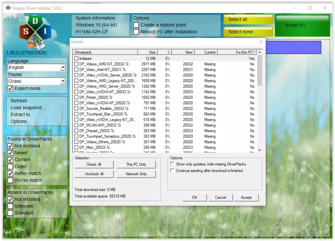
Task: Click the driverpack list scroll down arrow
Action: 259,150
